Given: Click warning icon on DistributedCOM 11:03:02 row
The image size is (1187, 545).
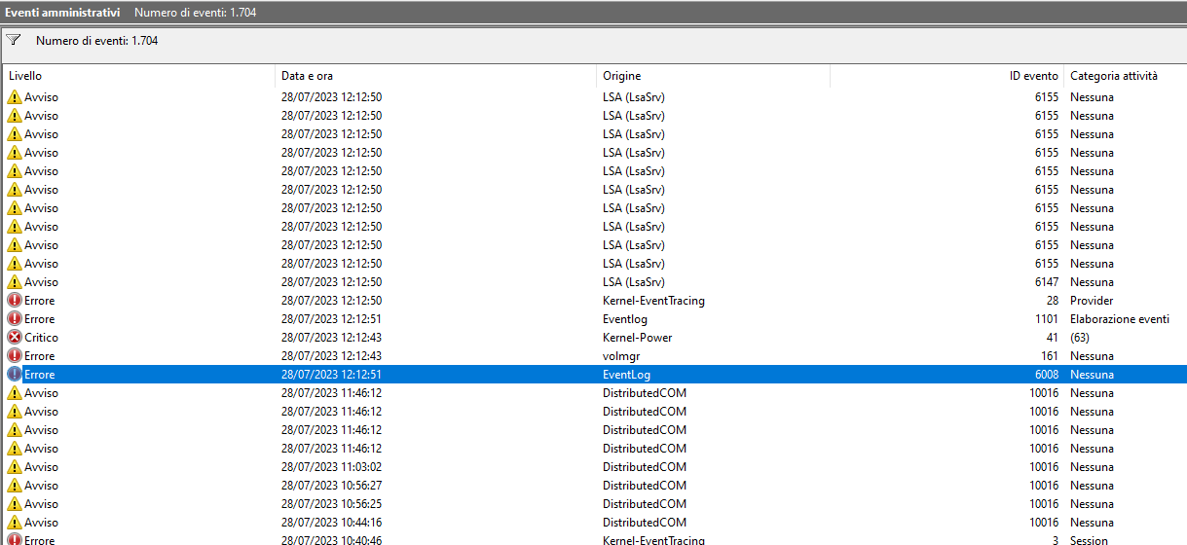Looking at the screenshot, I should [15, 467].
